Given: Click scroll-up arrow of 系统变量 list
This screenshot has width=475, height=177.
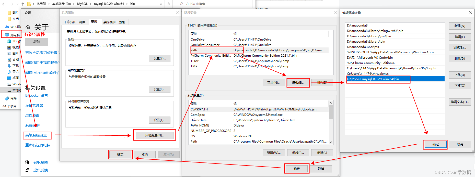Looking at the screenshot, I should pos(331,103).
